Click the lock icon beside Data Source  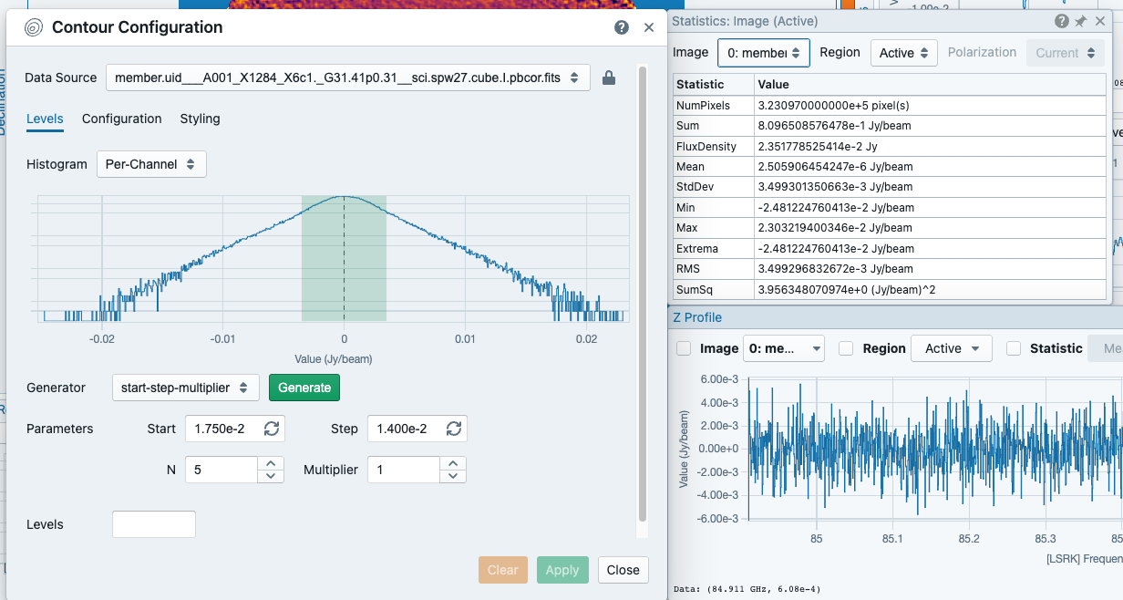(x=610, y=78)
